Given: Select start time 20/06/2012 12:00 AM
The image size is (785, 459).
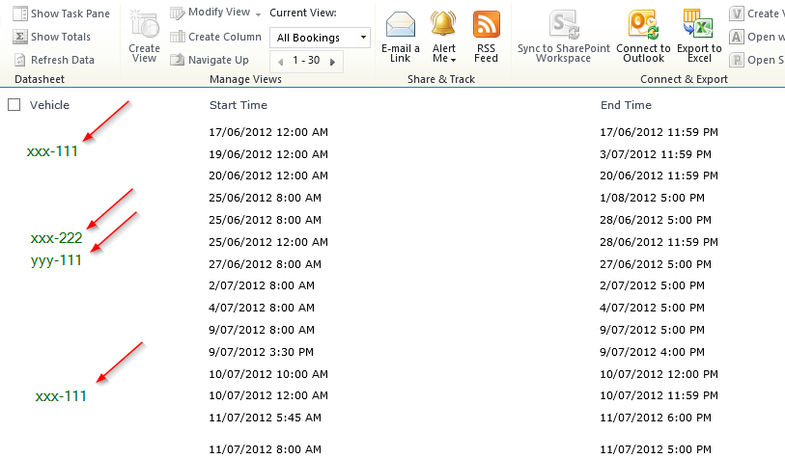Looking at the screenshot, I should click(x=268, y=175).
